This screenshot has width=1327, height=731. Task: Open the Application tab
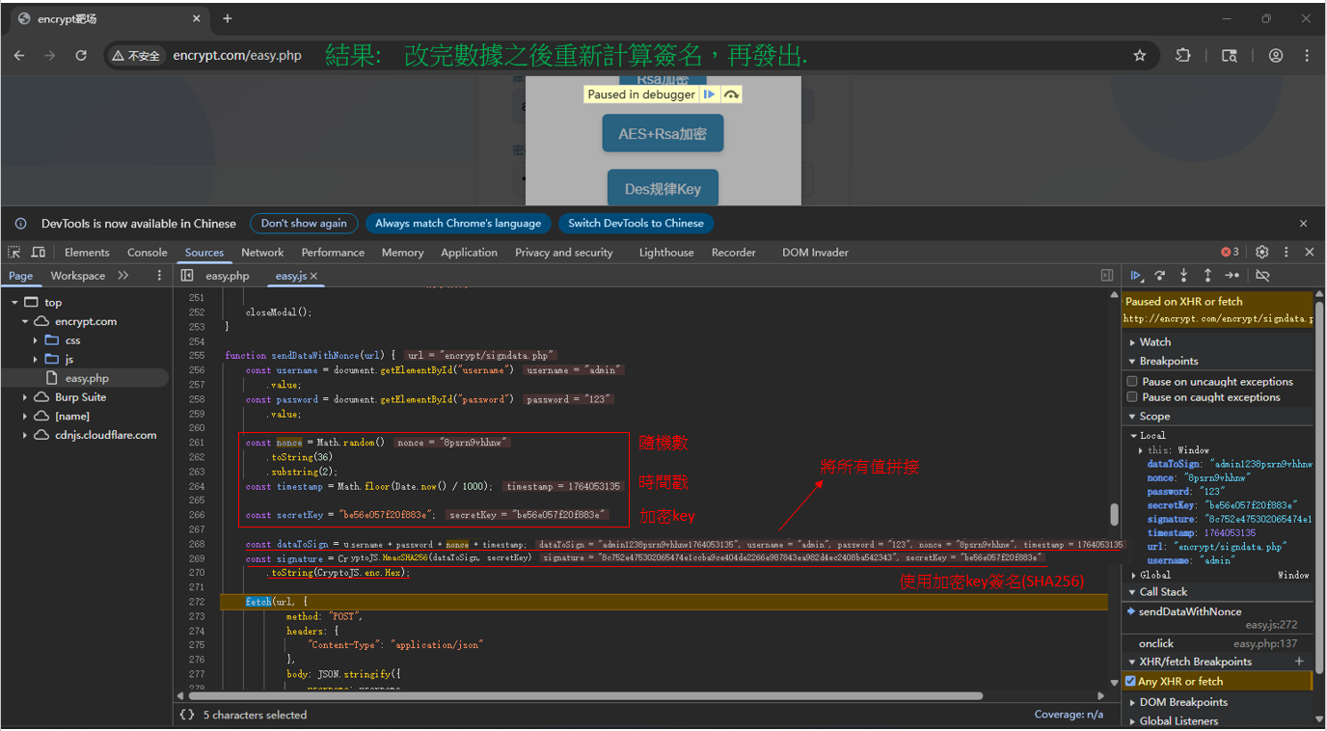click(469, 253)
